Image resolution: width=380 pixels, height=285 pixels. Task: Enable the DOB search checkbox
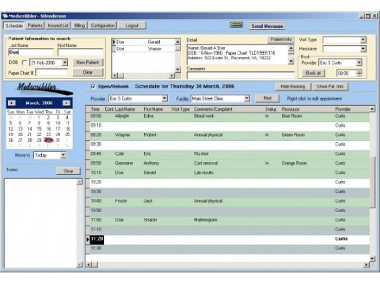[24, 63]
